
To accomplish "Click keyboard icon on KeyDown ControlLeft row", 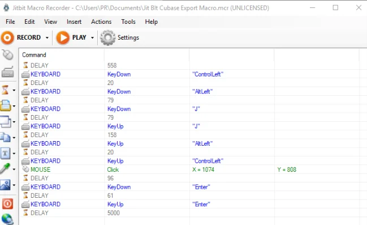I will (x=25, y=74).
